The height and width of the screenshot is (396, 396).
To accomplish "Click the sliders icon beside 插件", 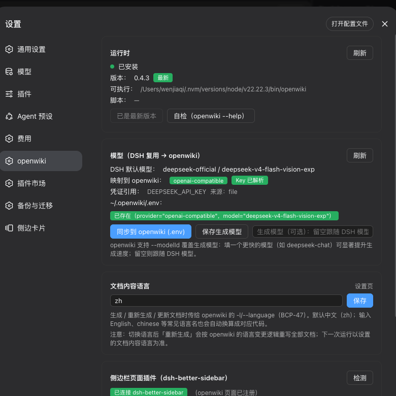I will pyautogui.click(x=9, y=94).
